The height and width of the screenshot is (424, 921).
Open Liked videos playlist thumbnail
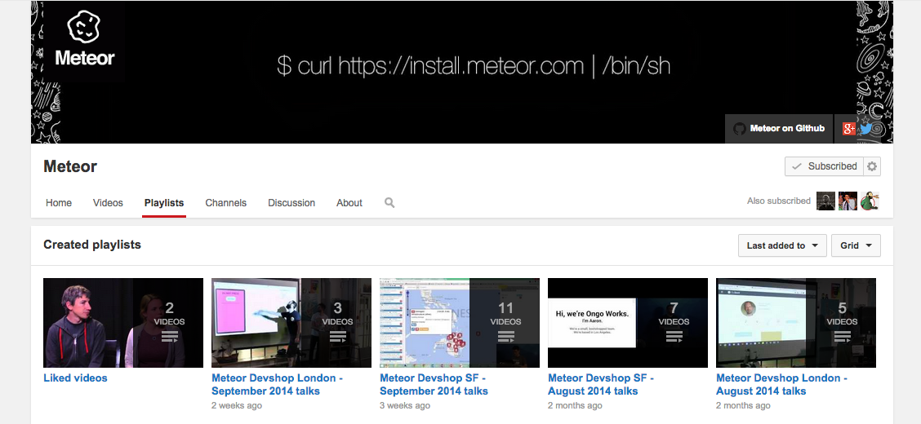123,323
